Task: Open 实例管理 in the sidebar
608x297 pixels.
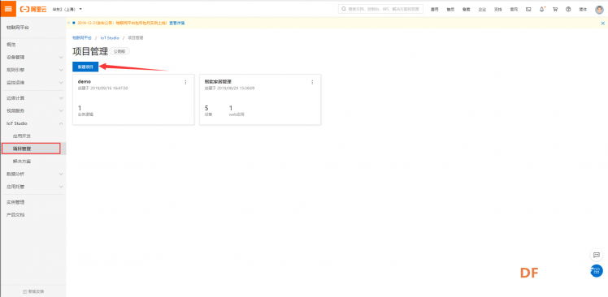Action: [x=15, y=202]
